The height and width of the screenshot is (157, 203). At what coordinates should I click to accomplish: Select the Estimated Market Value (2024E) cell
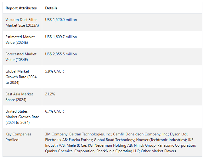pyautogui.click(x=20, y=39)
